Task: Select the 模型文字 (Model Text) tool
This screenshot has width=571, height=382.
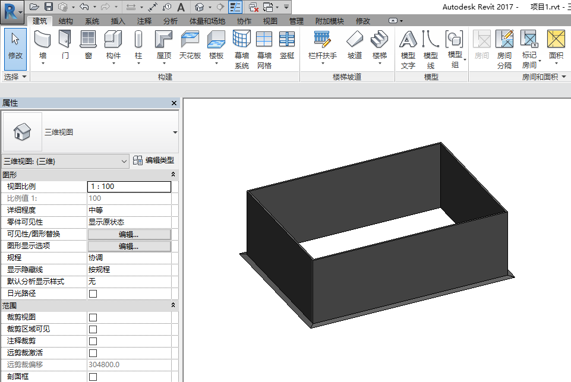Action: 408,50
